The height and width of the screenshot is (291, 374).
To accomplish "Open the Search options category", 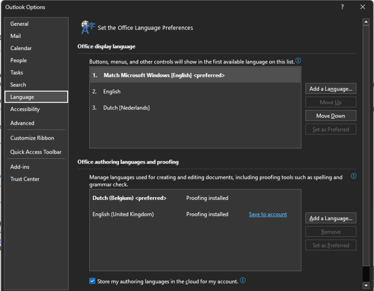I will (36, 85).
